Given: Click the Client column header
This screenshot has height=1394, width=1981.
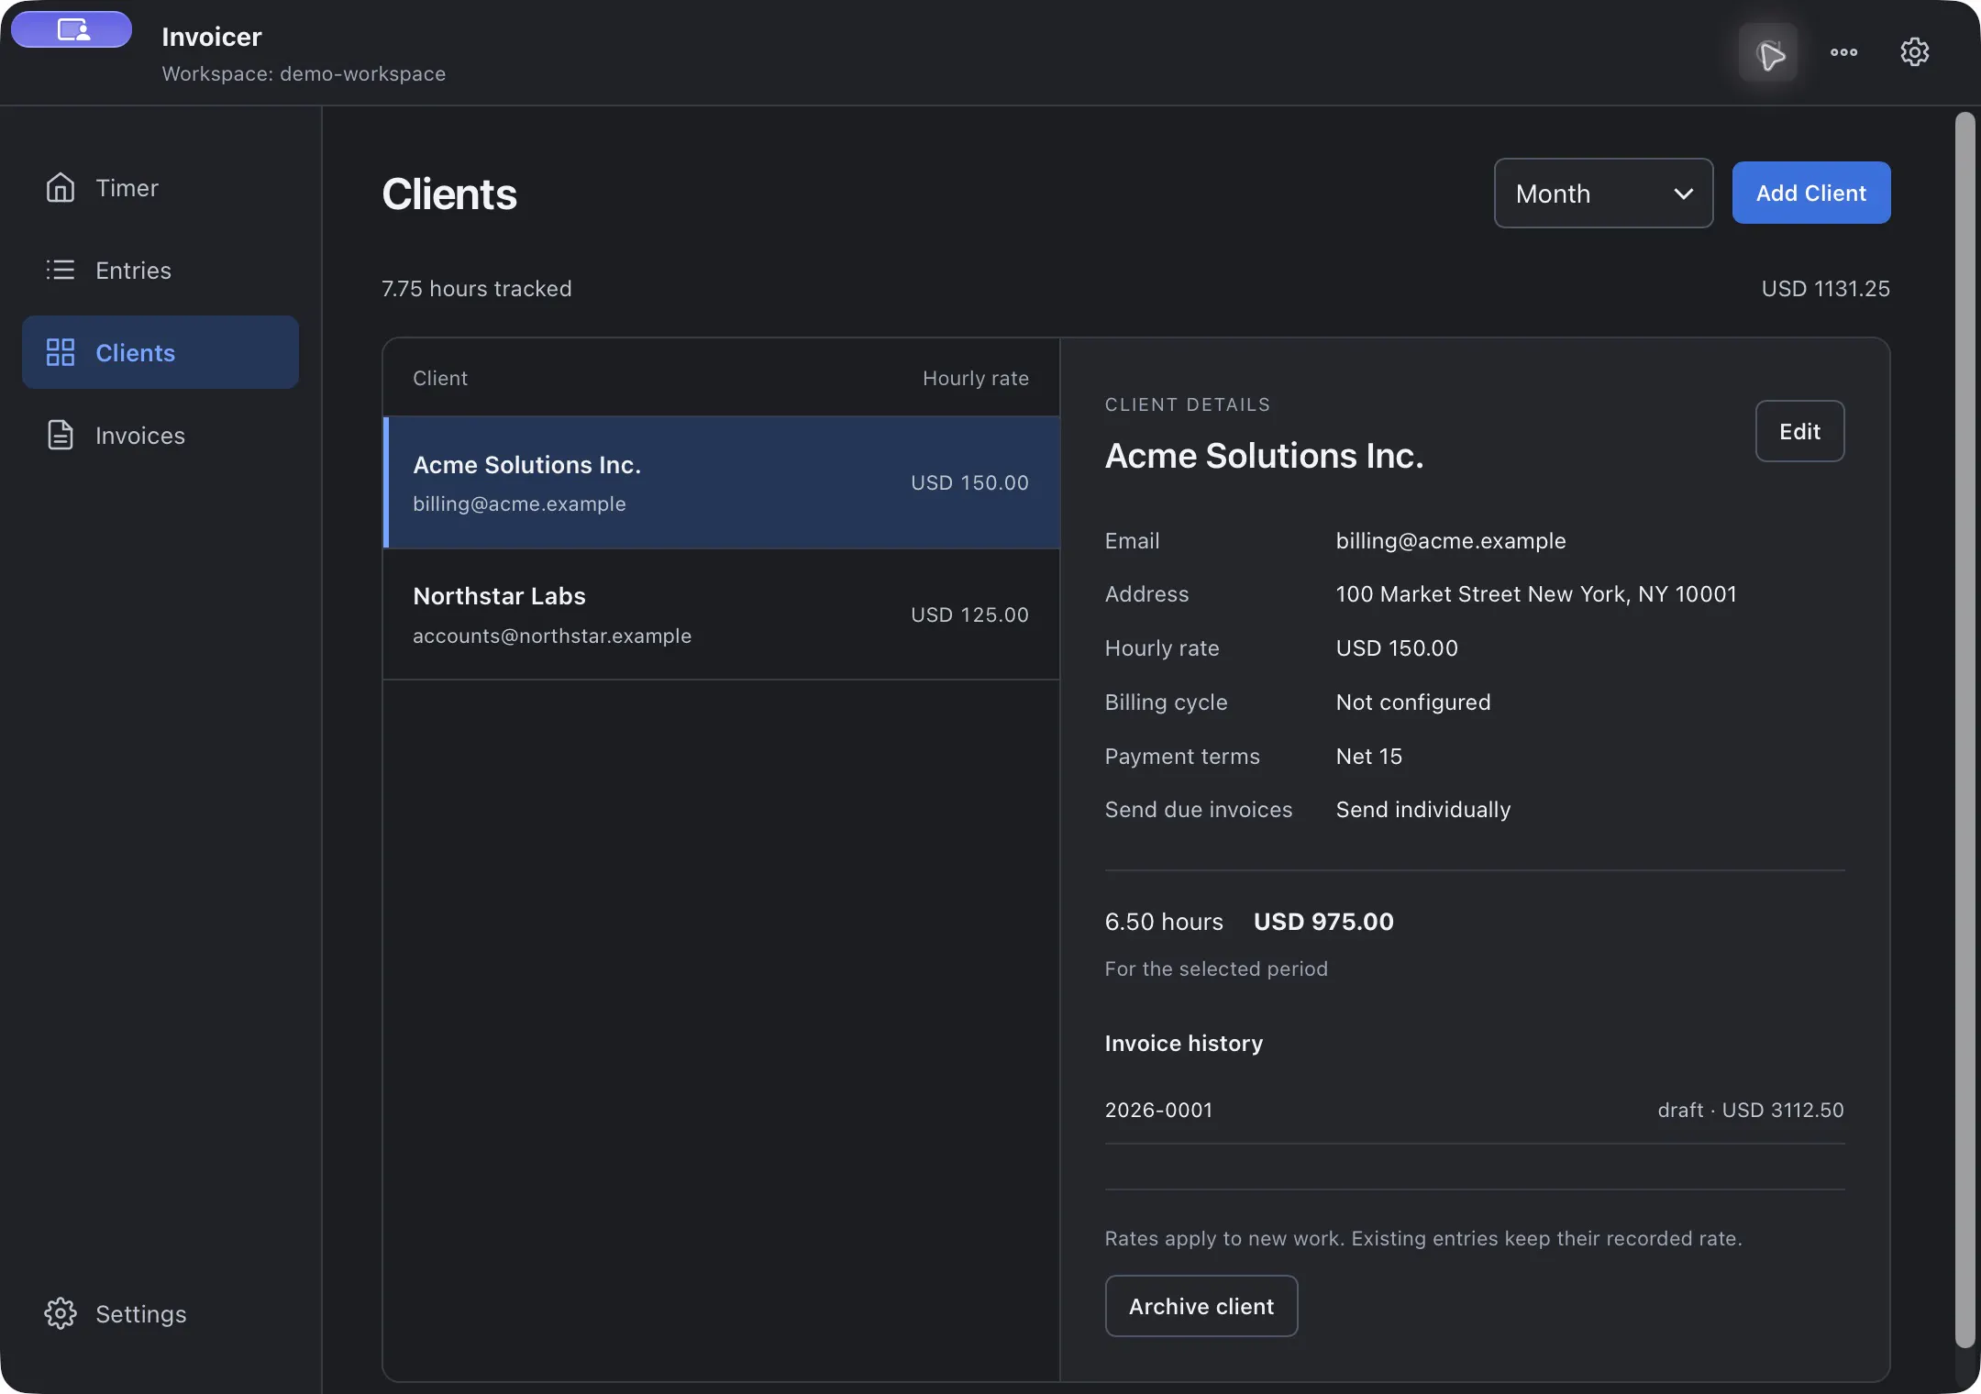Looking at the screenshot, I should pyautogui.click(x=440, y=379).
